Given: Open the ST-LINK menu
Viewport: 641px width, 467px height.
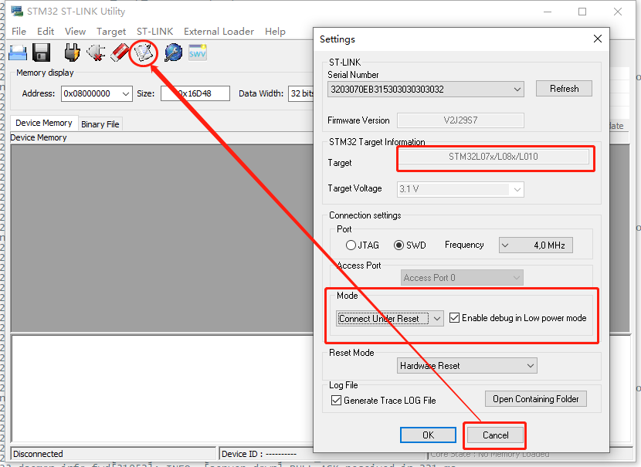Looking at the screenshot, I should 155,32.
